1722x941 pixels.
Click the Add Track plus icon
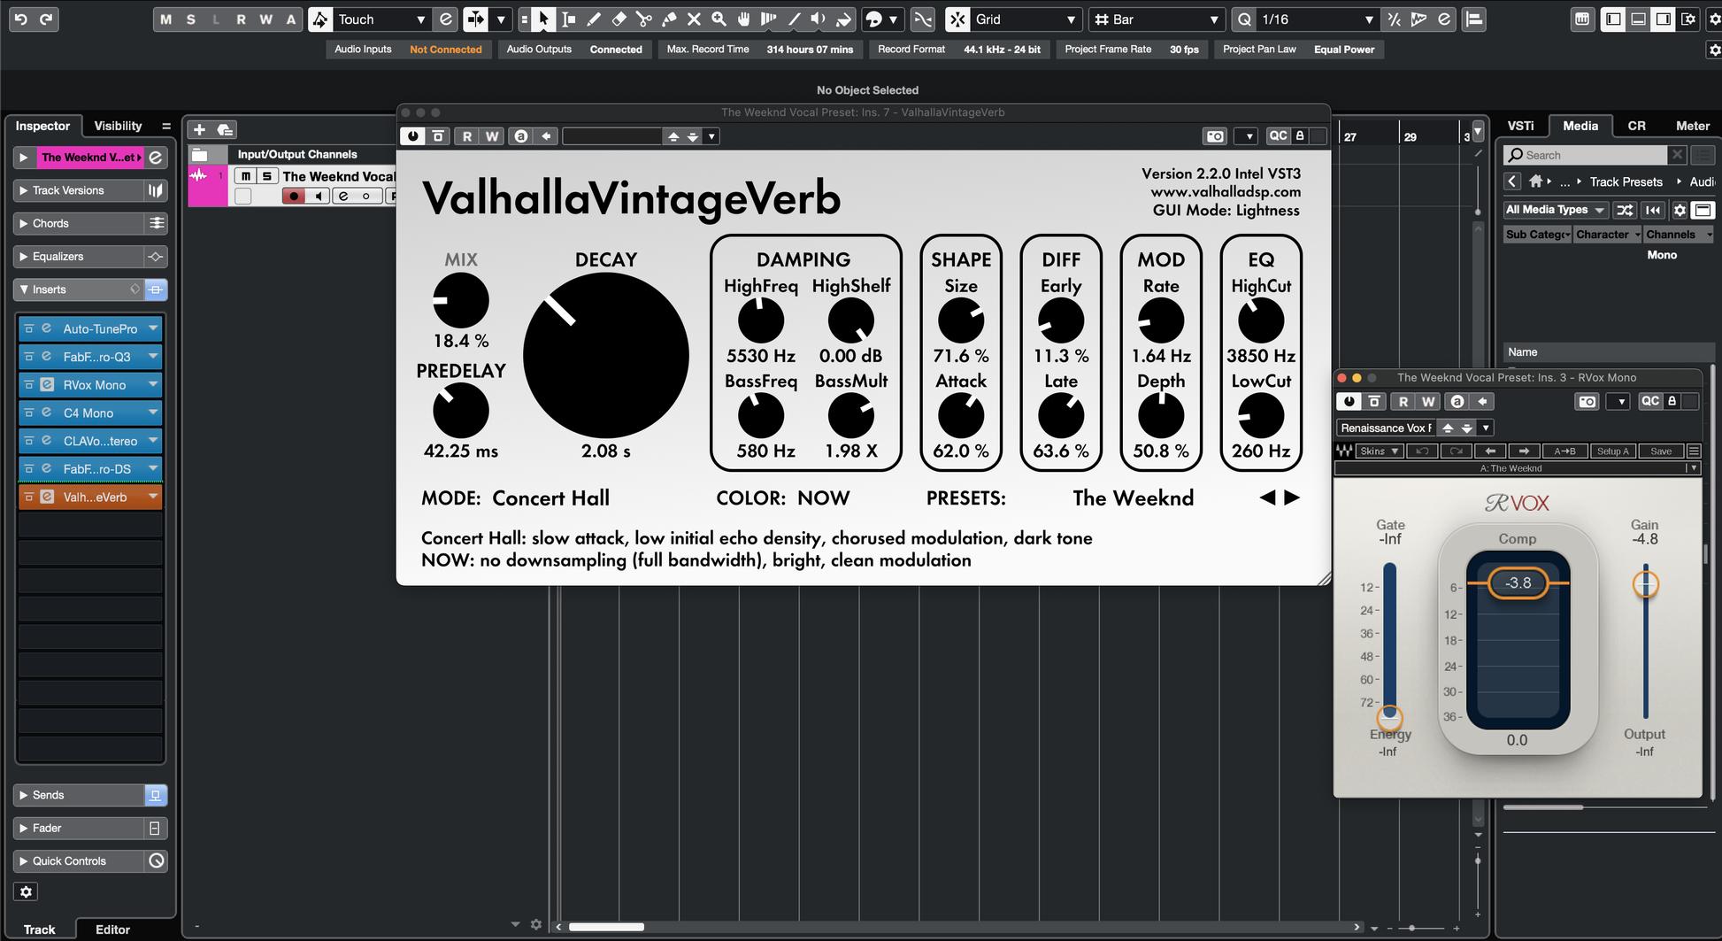[199, 130]
